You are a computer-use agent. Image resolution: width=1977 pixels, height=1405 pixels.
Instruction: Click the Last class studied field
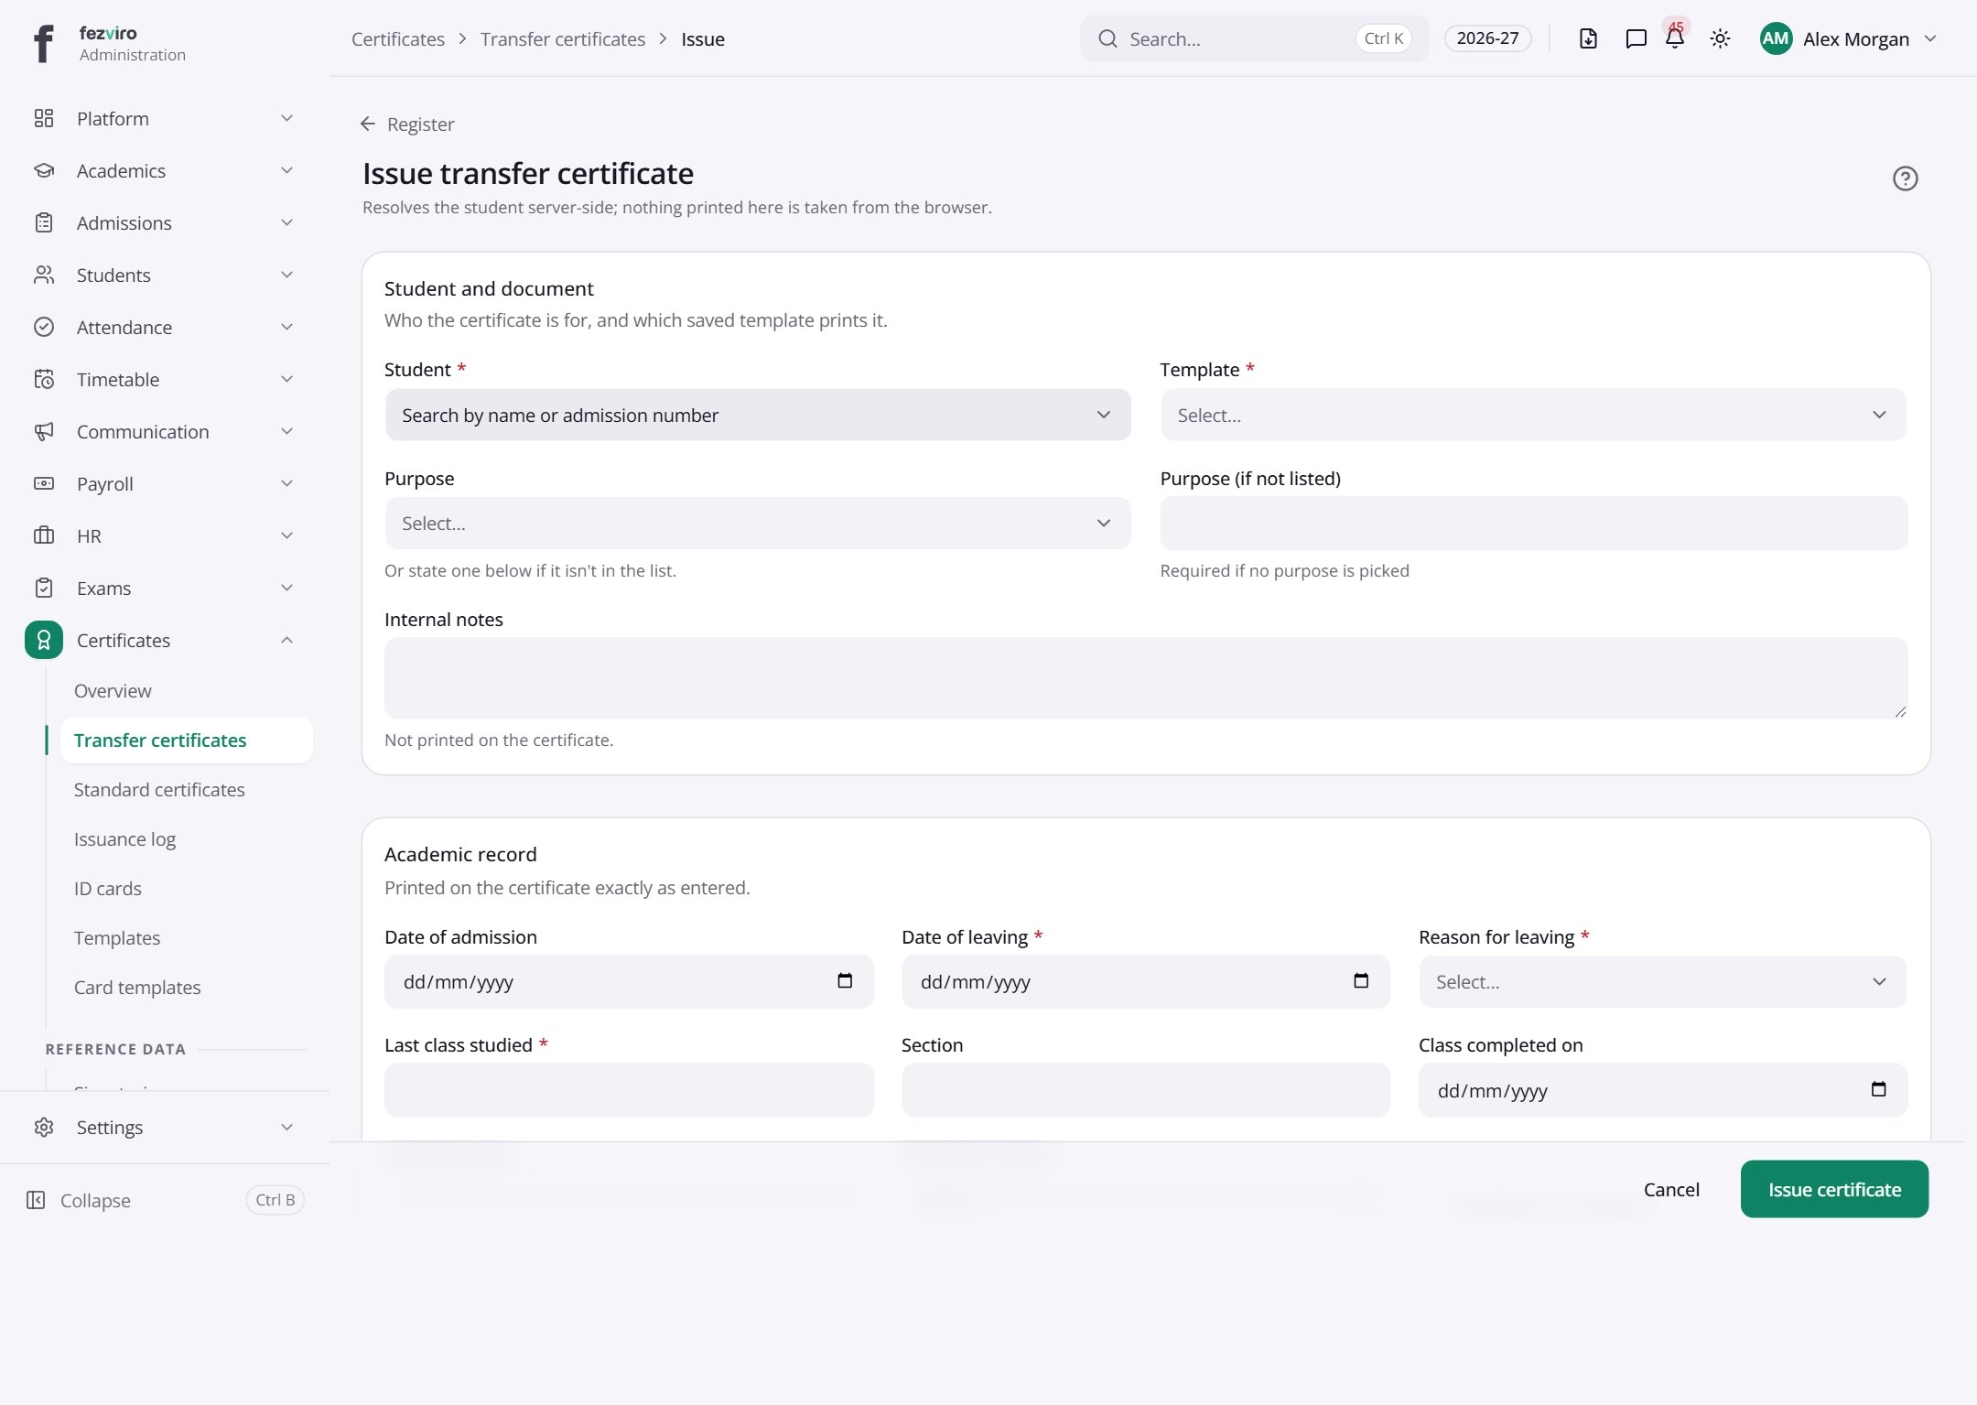click(x=629, y=1090)
